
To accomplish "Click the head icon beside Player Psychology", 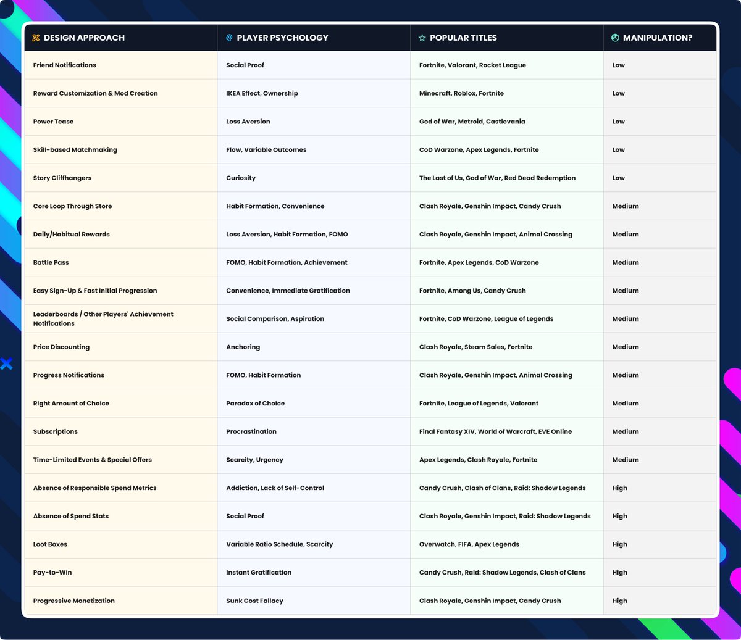I will [230, 38].
